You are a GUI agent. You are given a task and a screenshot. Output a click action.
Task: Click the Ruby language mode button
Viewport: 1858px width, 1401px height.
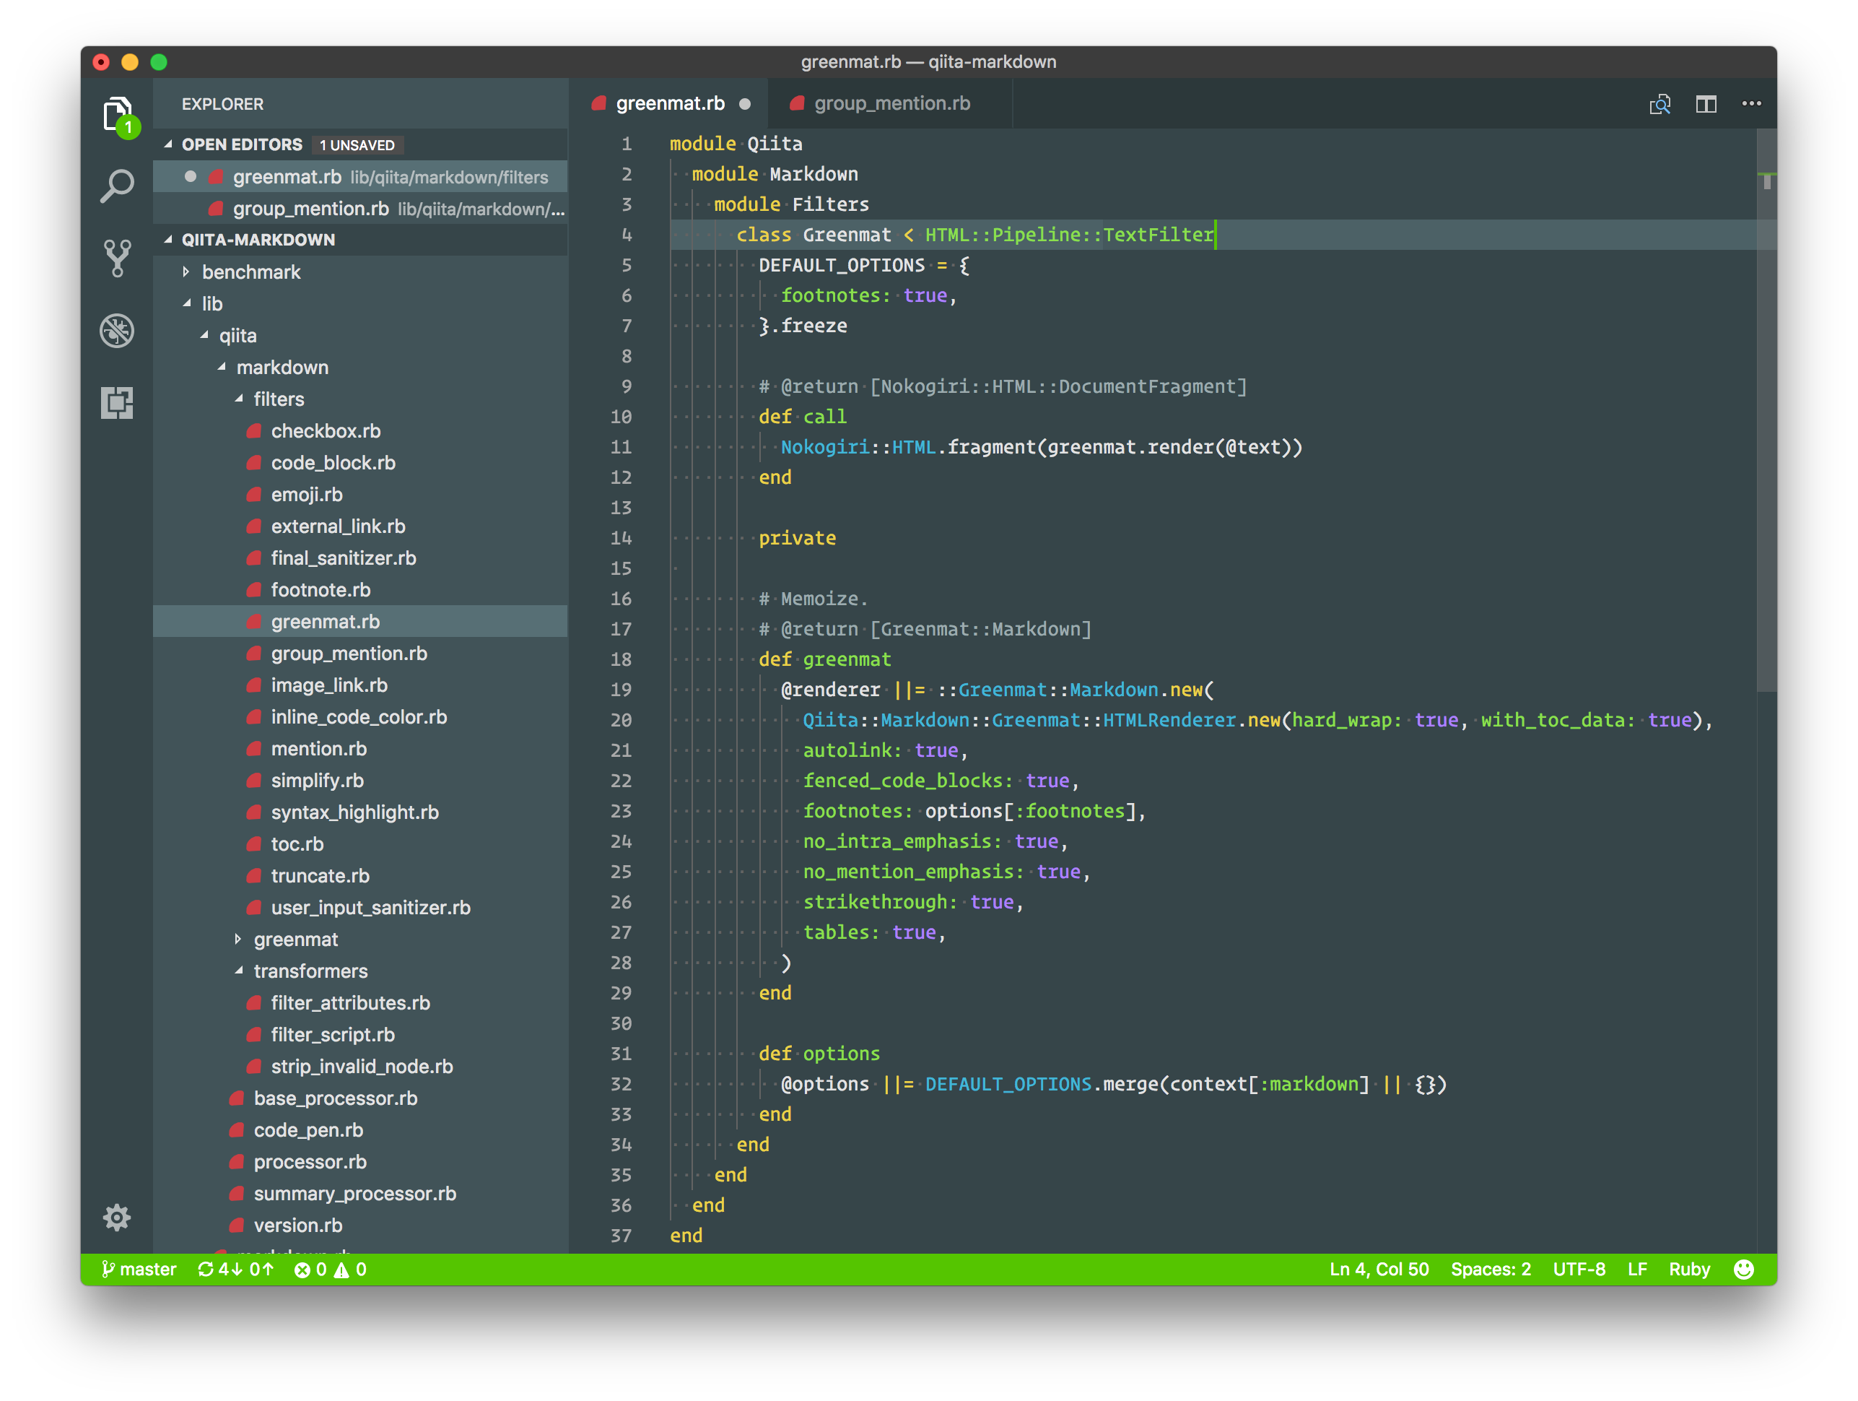pyautogui.click(x=1688, y=1269)
